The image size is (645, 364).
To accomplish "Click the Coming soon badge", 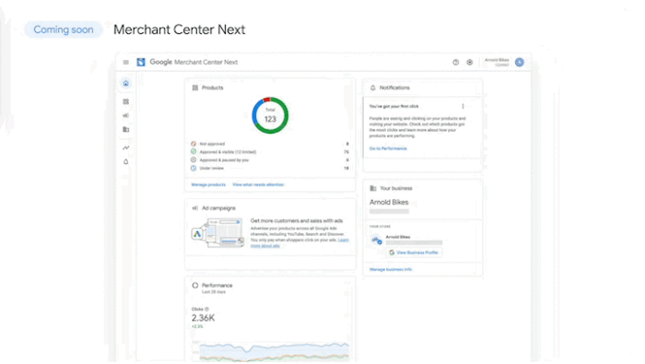I will pos(64,29).
